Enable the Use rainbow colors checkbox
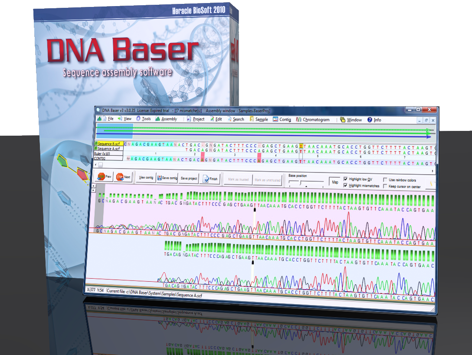Image resolution: width=472 pixels, height=355 pixels. pos(385,179)
